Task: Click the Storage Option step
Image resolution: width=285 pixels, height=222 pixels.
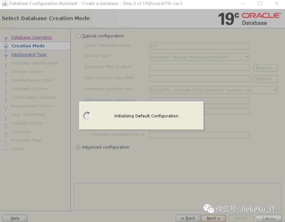Action: [27, 72]
